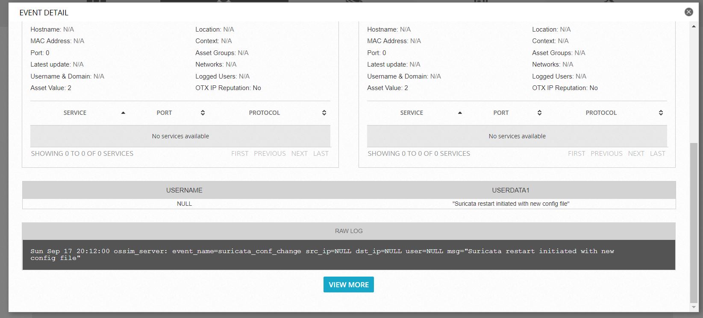The height and width of the screenshot is (318, 703).
Task: Click NEXT in left services pagination
Action: pyautogui.click(x=299, y=154)
